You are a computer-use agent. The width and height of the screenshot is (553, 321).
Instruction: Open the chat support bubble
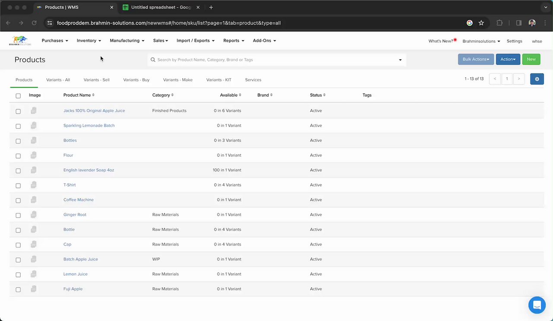537,305
